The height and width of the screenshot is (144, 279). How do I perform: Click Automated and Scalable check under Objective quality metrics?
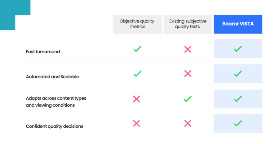click(x=137, y=74)
